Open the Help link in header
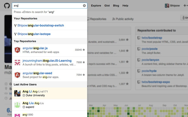This screenshot has width=188, height=117. 125,6
